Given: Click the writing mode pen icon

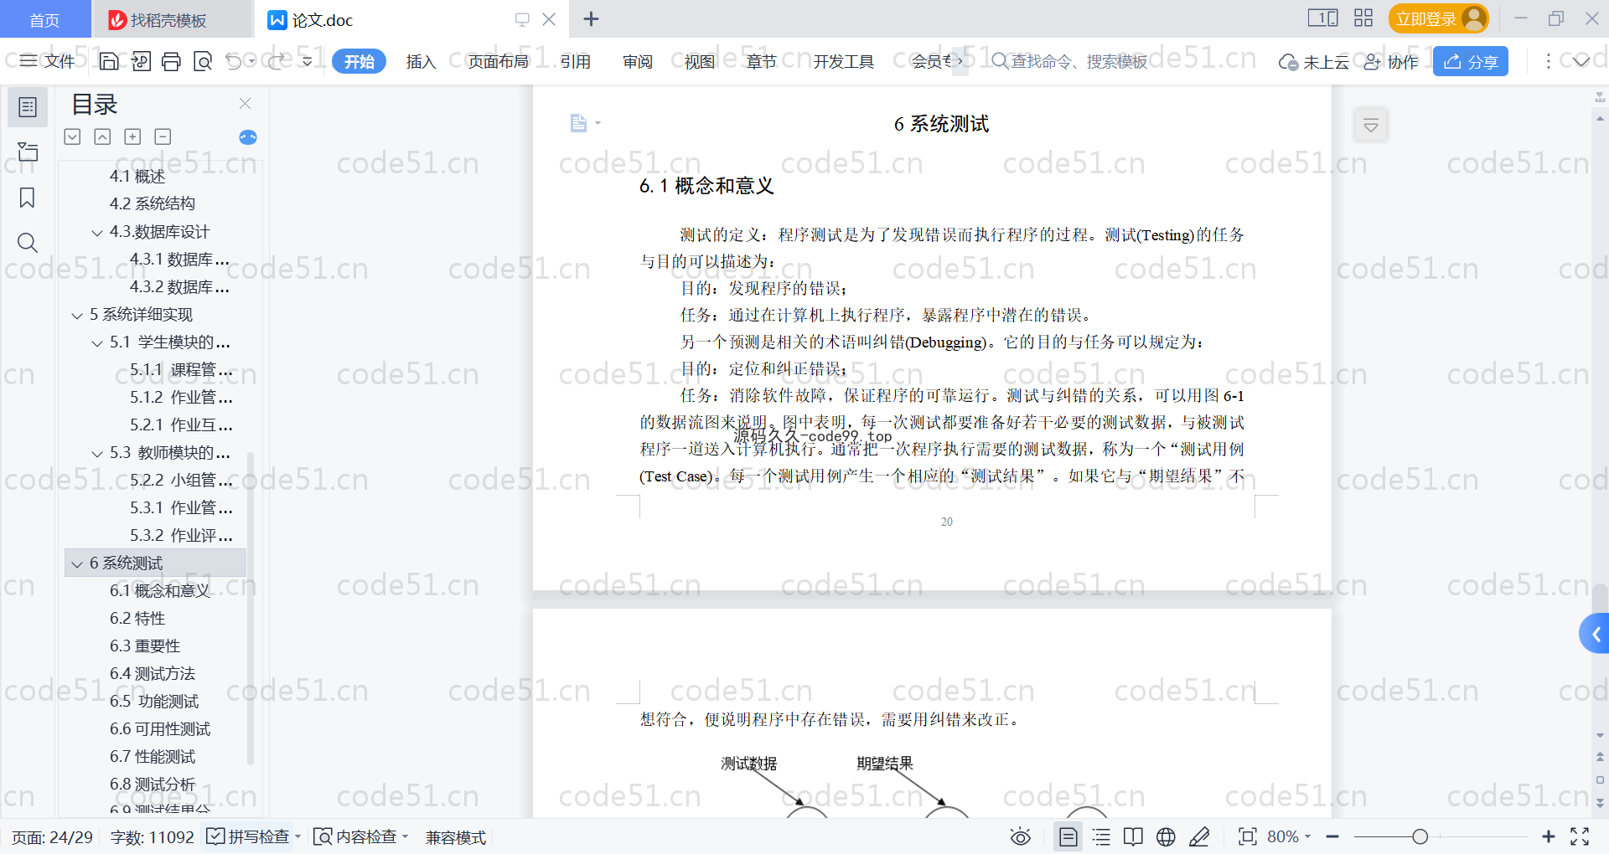Looking at the screenshot, I should [x=1199, y=836].
